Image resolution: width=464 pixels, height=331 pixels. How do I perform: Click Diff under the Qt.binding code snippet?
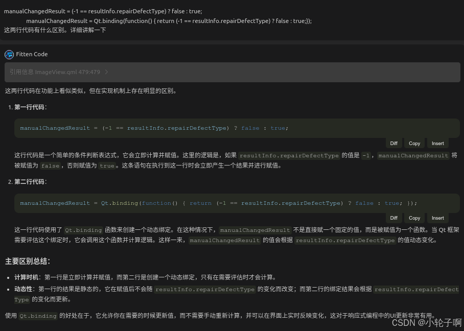(393, 218)
